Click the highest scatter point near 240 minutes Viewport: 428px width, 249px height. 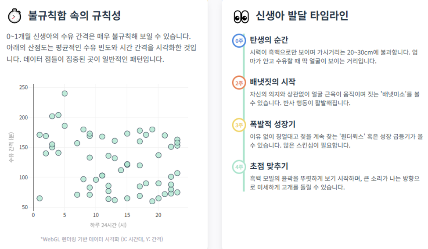65,93
